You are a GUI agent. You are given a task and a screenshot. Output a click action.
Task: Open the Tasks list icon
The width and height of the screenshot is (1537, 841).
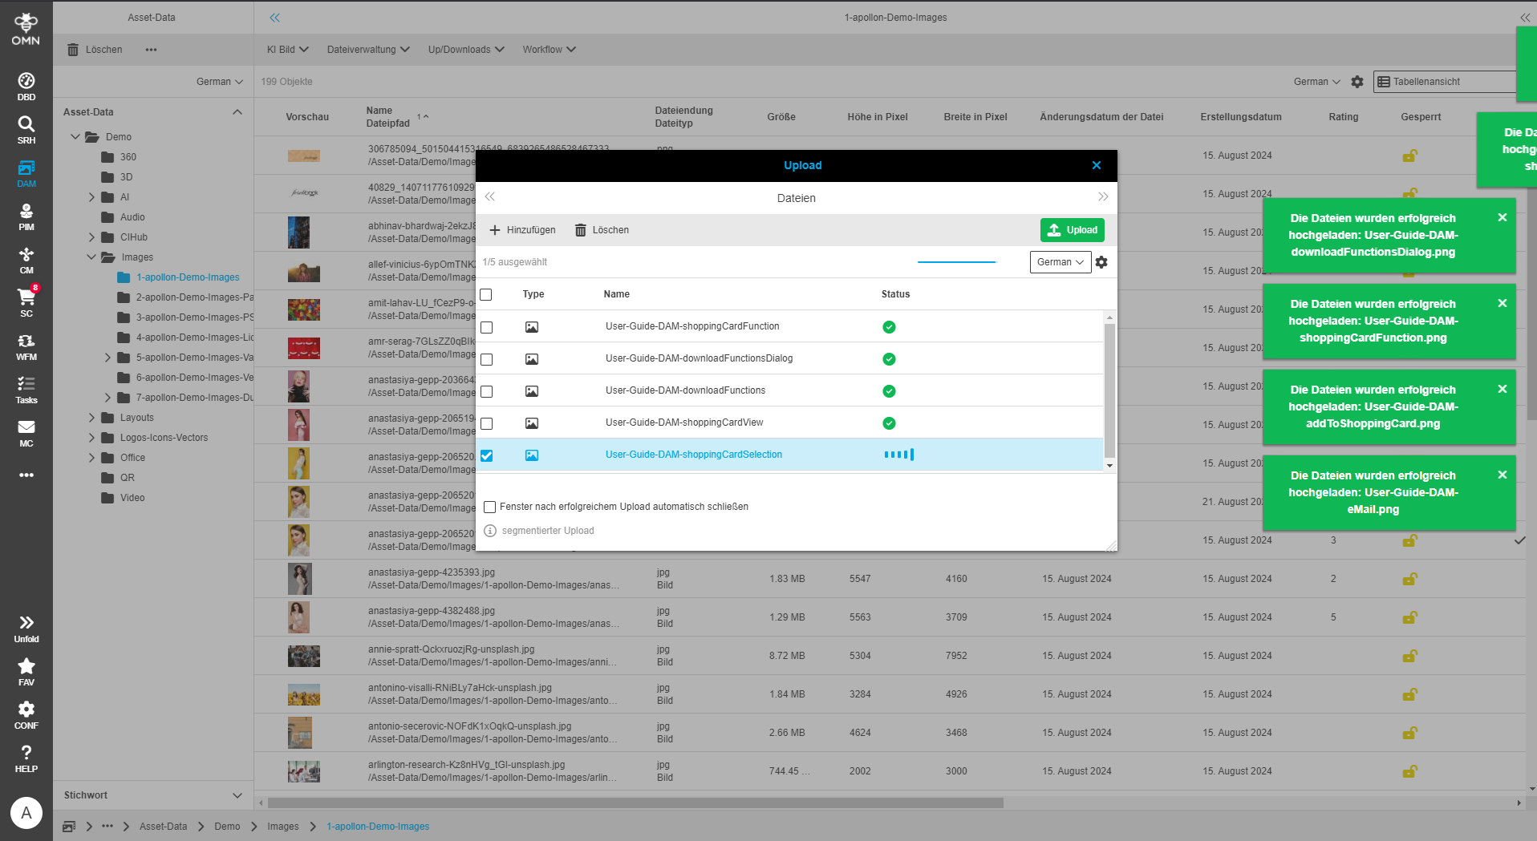[26, 390]
